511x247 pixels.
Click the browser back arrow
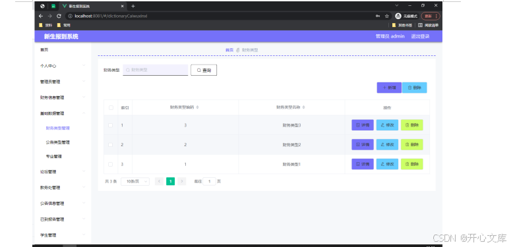pyautogui.click(x=41, y=16)
